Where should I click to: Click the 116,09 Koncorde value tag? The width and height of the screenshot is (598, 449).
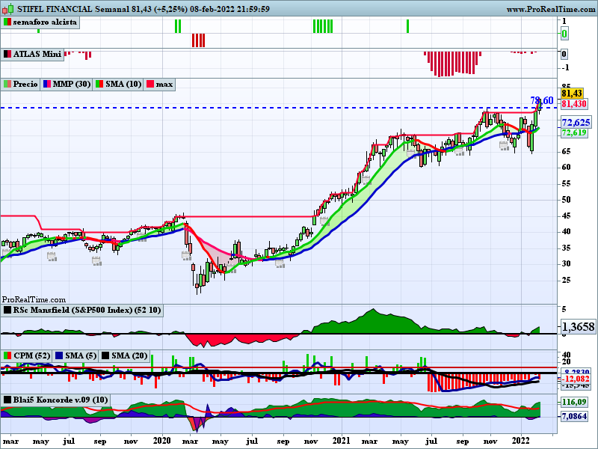(x=574, y=402)
